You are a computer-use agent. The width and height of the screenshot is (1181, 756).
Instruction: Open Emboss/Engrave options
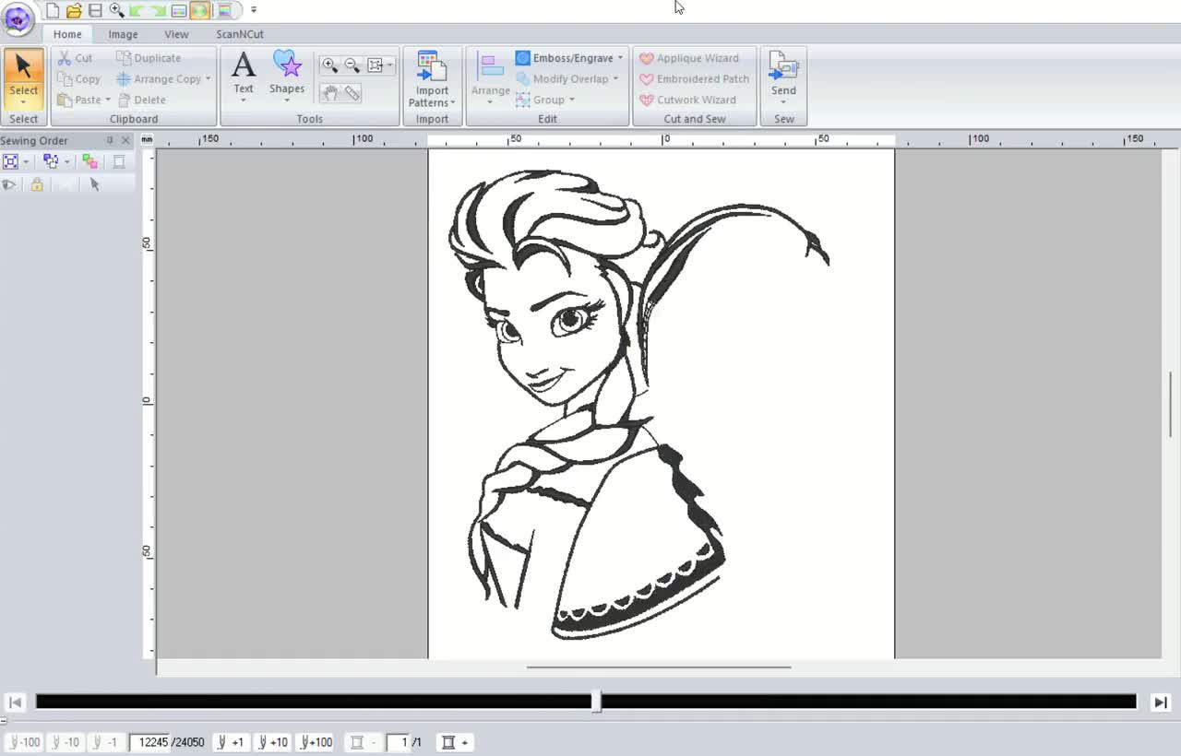tap(568, 58)
